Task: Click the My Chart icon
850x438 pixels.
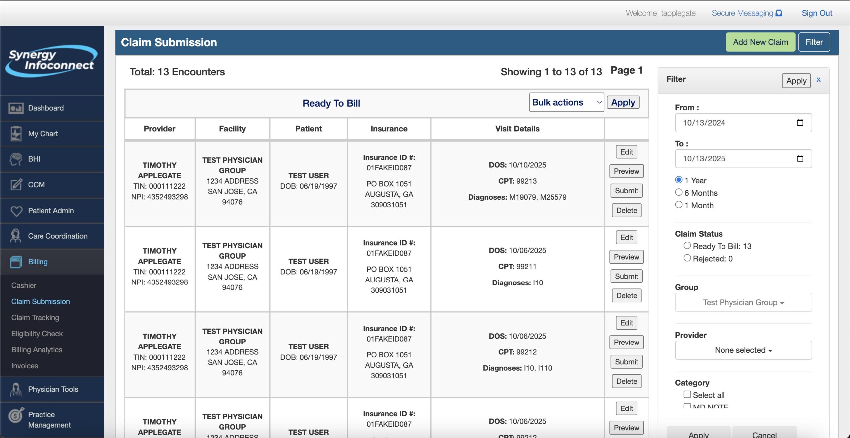Action: (16, 134)
